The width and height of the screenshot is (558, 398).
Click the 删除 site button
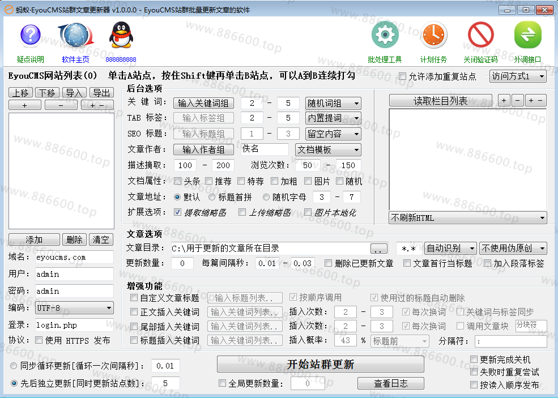[74, 239]
